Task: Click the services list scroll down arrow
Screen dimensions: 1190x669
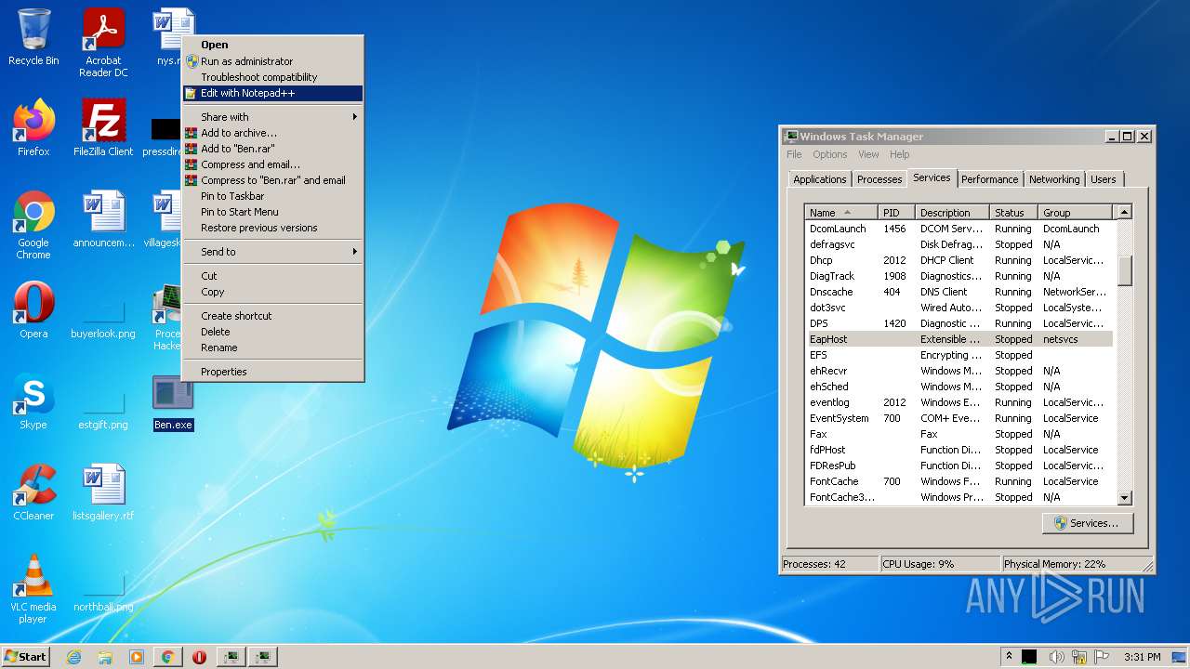Action: point(1124,498)
